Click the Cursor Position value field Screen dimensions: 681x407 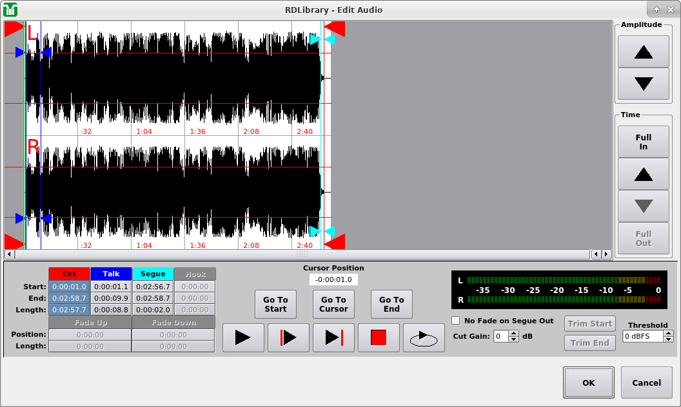tap(333, 279)
